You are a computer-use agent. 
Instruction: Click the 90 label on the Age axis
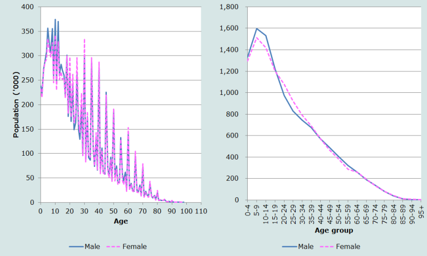[x=171, y=211]
